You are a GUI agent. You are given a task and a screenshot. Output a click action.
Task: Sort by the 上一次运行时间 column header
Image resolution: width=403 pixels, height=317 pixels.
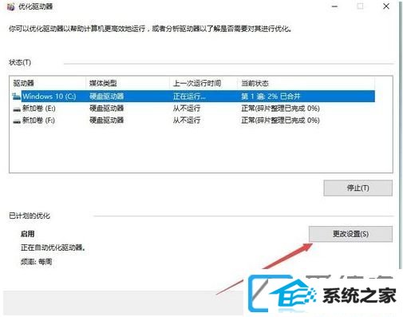click(x=197, y=83)
